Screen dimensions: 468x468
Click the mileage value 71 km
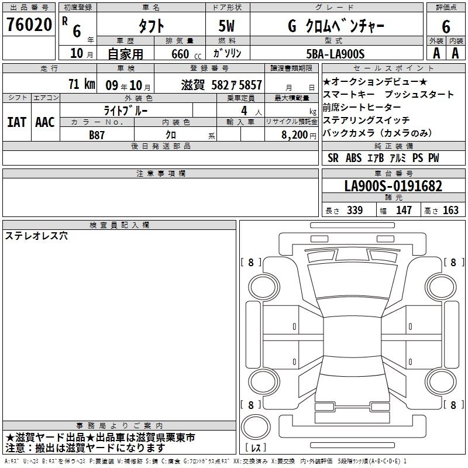[x=81, y=84]
